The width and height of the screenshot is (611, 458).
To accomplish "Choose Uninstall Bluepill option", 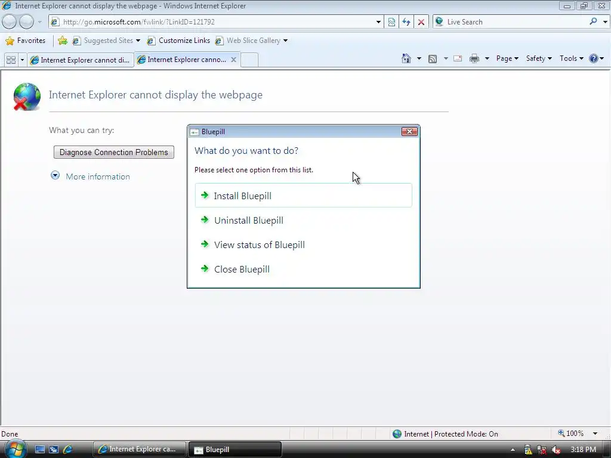I will (303, 221).
